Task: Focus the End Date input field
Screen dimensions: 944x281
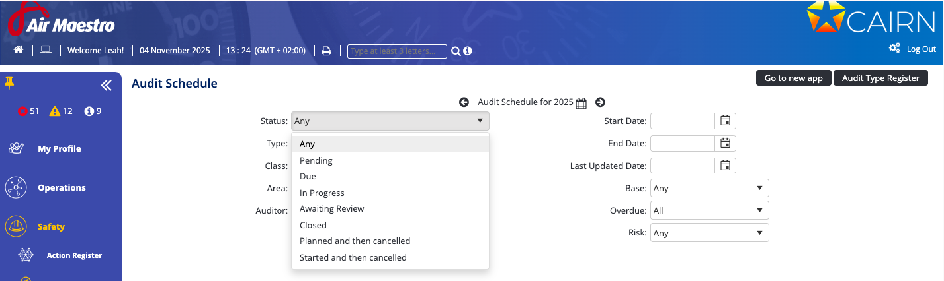Action: coord(683,143)
